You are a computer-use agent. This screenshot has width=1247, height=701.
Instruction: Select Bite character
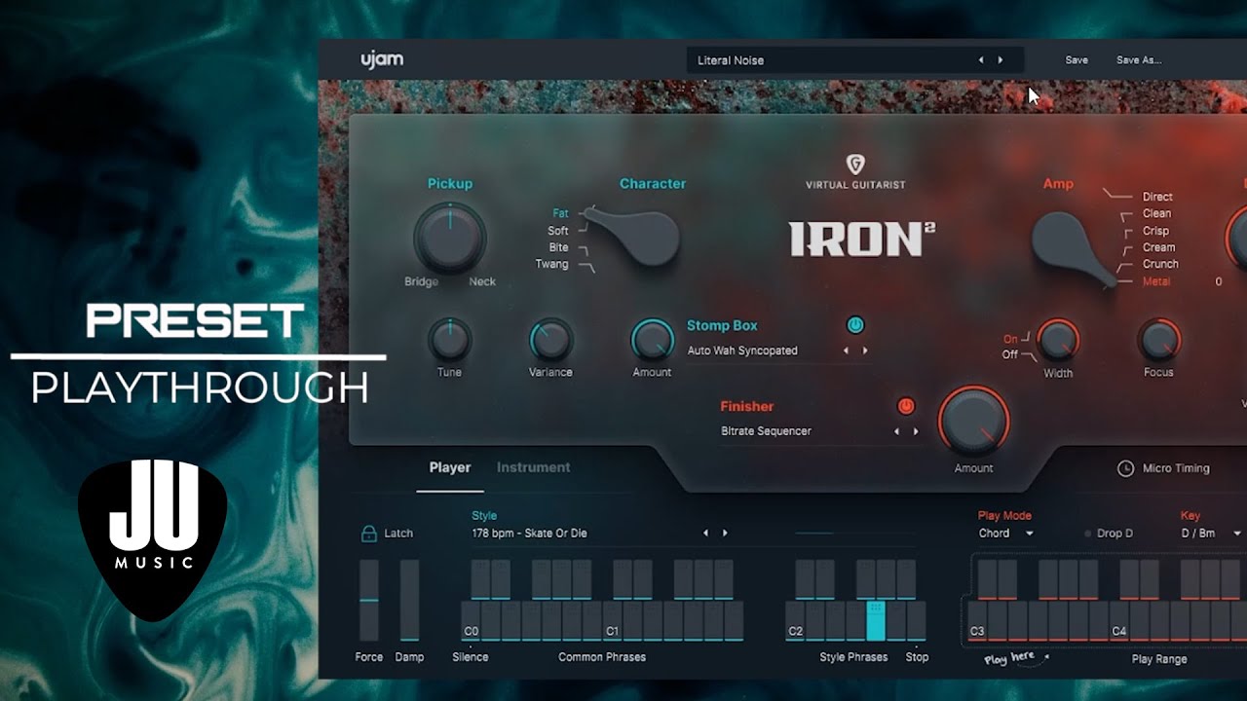click(559, 247)
